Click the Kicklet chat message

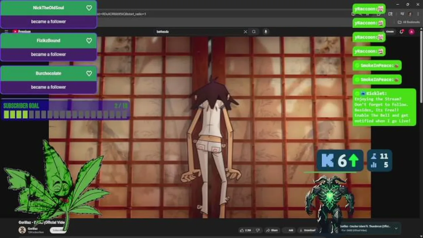(x=384, y=107)
